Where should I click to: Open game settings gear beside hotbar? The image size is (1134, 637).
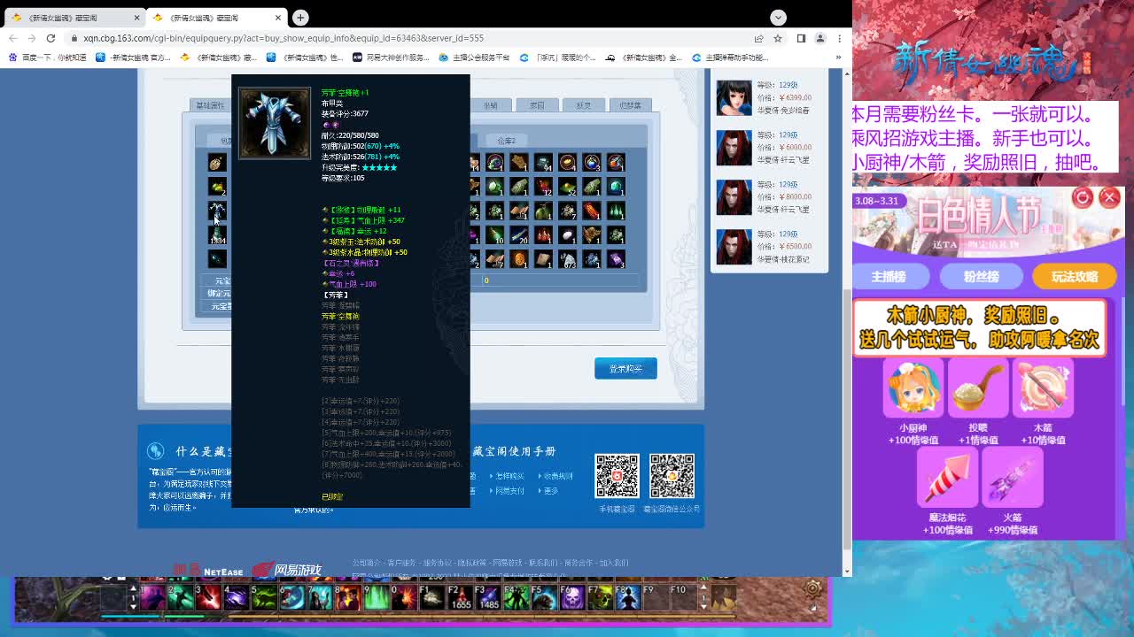click(x=812, y=588)
